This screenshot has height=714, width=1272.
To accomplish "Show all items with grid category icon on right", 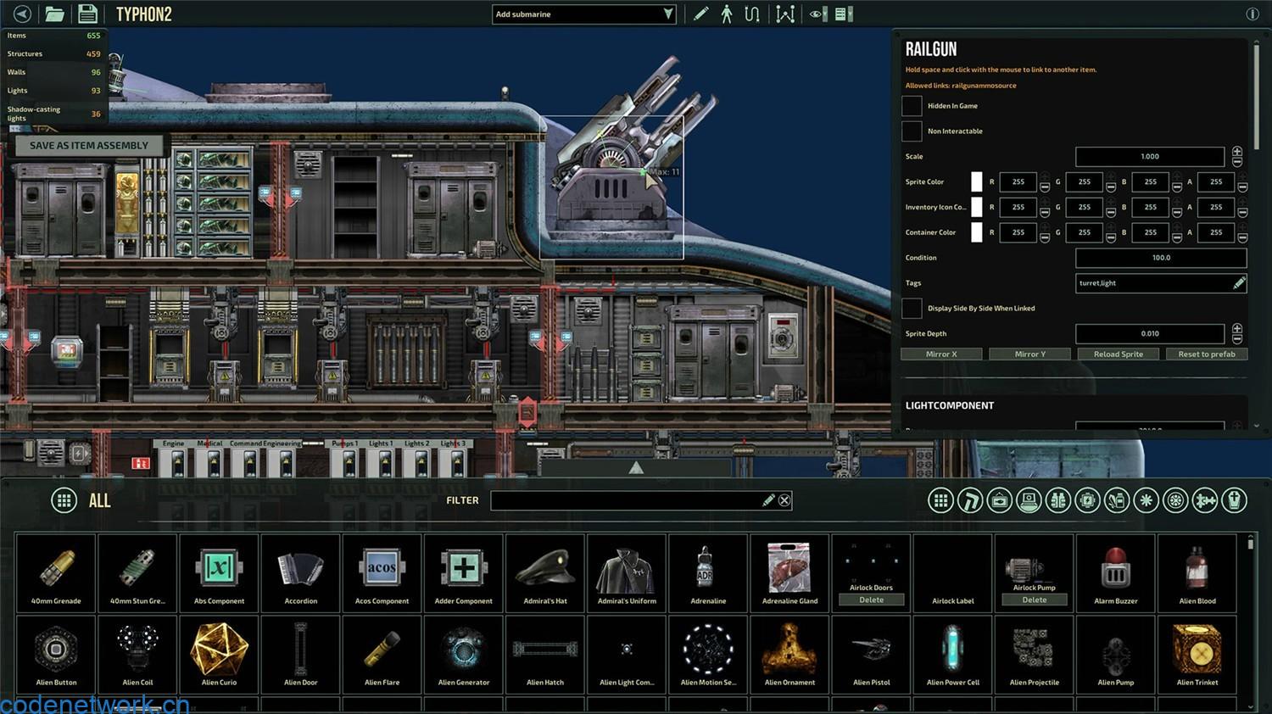I will 940,500.
